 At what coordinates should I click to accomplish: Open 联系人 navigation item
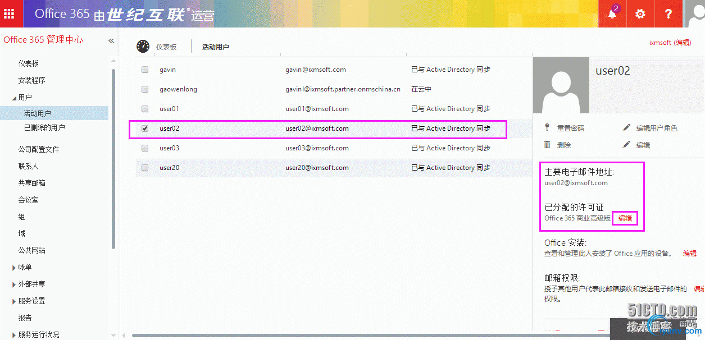[29, 166]
